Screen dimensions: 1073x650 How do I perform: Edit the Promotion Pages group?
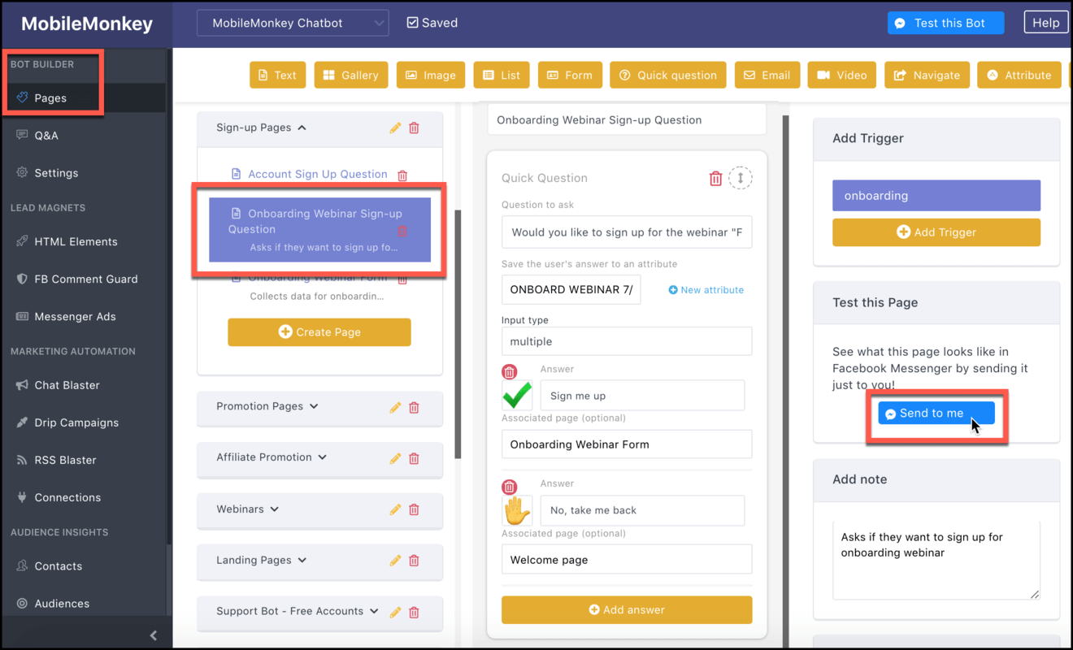[395, 407]
